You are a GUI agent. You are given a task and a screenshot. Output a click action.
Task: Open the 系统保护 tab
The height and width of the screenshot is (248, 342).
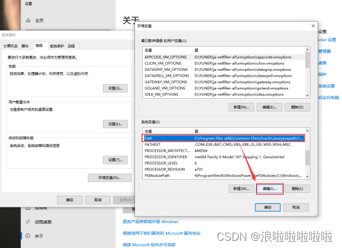click(57, 46)
